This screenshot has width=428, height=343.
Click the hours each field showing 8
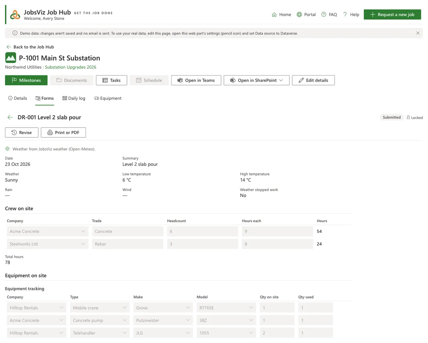pyautogui.click(x=277, y=244)
